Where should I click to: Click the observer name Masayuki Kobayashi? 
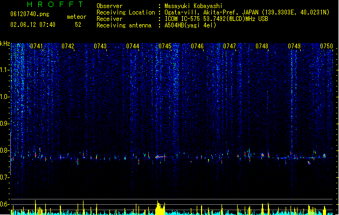193,6
